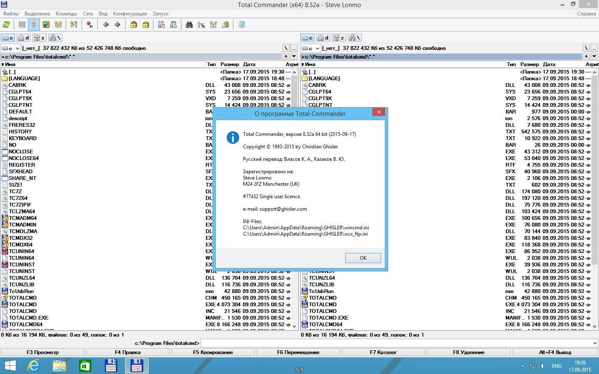Open the Synchronize directories icon
The width and height of the screenshot is (599, 374).
[x=213, y=25]
